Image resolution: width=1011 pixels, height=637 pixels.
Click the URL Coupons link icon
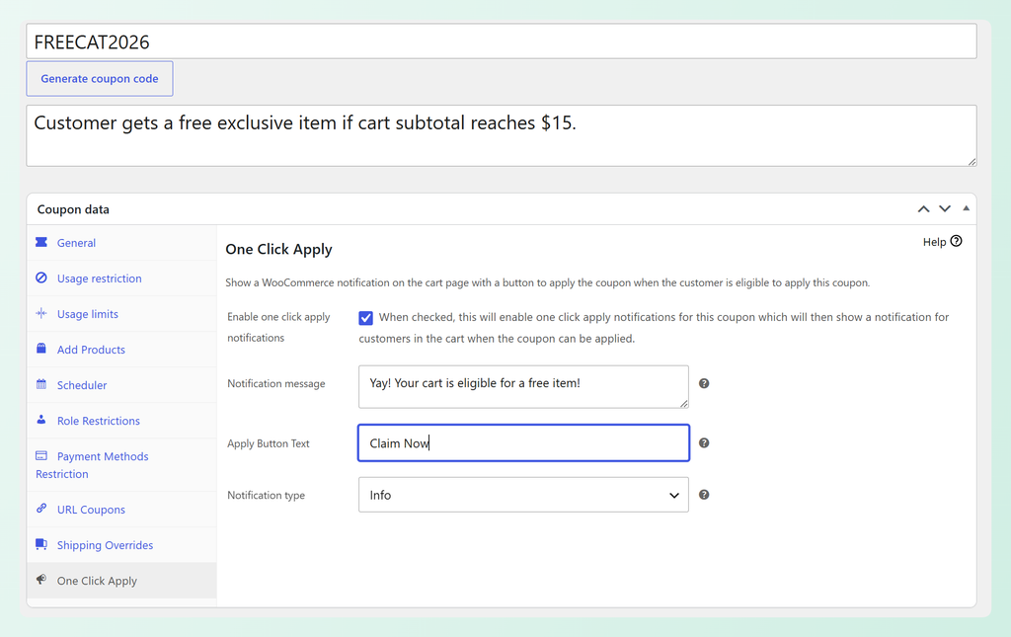[x=41, y=508]
